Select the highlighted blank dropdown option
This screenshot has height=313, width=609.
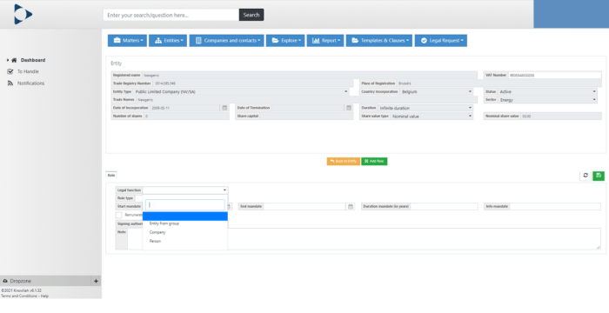[x=184, y=216]
